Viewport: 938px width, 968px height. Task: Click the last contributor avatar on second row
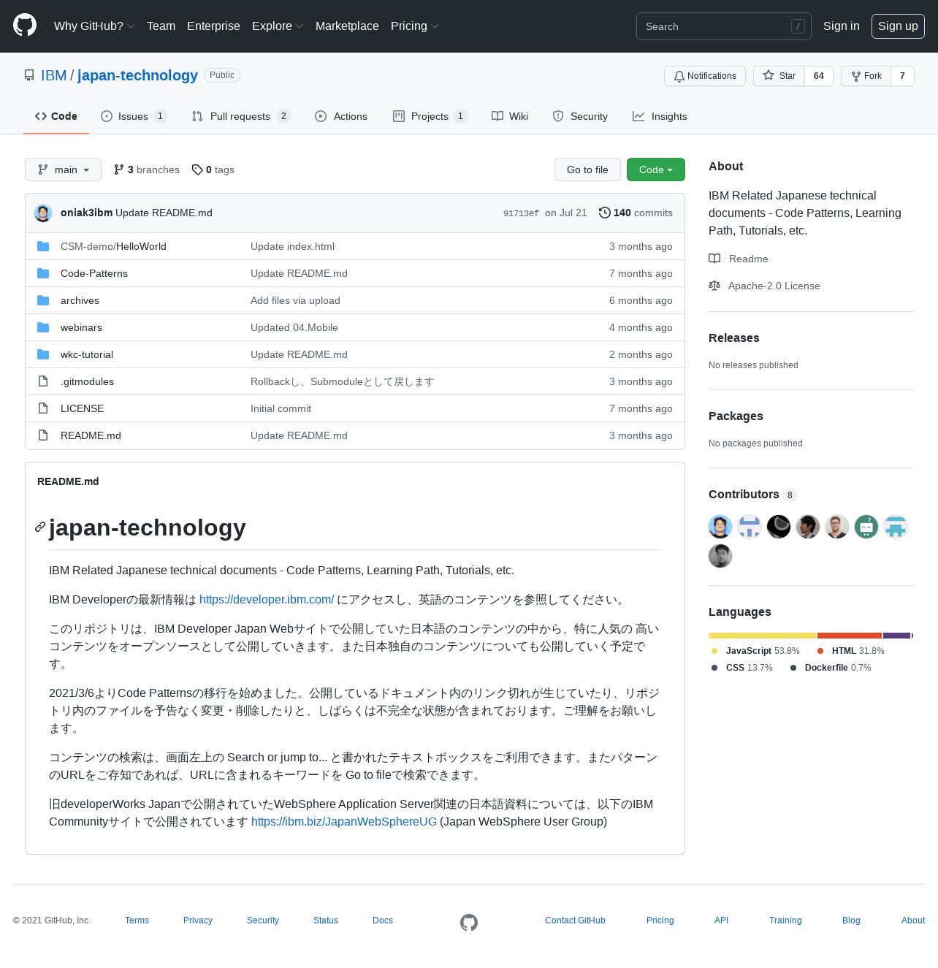tap(720, 556)
